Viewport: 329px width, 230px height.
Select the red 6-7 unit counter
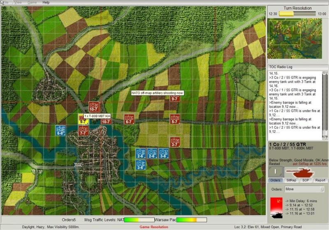click(129, 119)
